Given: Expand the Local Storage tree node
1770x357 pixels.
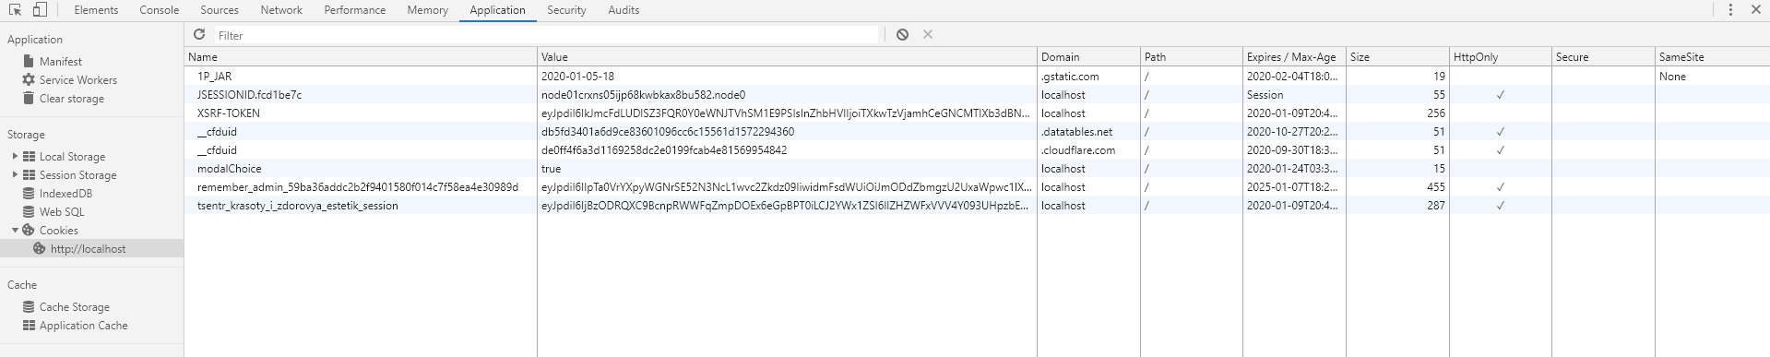Looking at the screenshot, I should coord(15,156).
